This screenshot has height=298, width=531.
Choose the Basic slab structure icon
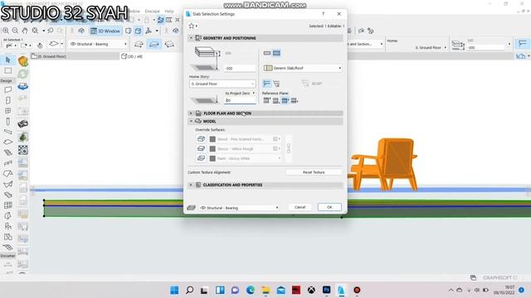[267, 53]
